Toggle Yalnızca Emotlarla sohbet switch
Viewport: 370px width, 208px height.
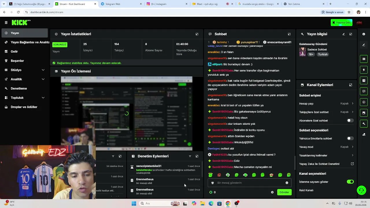coord(350,138)
